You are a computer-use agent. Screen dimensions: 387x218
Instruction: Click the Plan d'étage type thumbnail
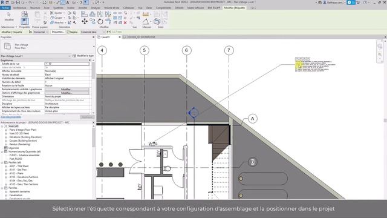tap(7, 46)
